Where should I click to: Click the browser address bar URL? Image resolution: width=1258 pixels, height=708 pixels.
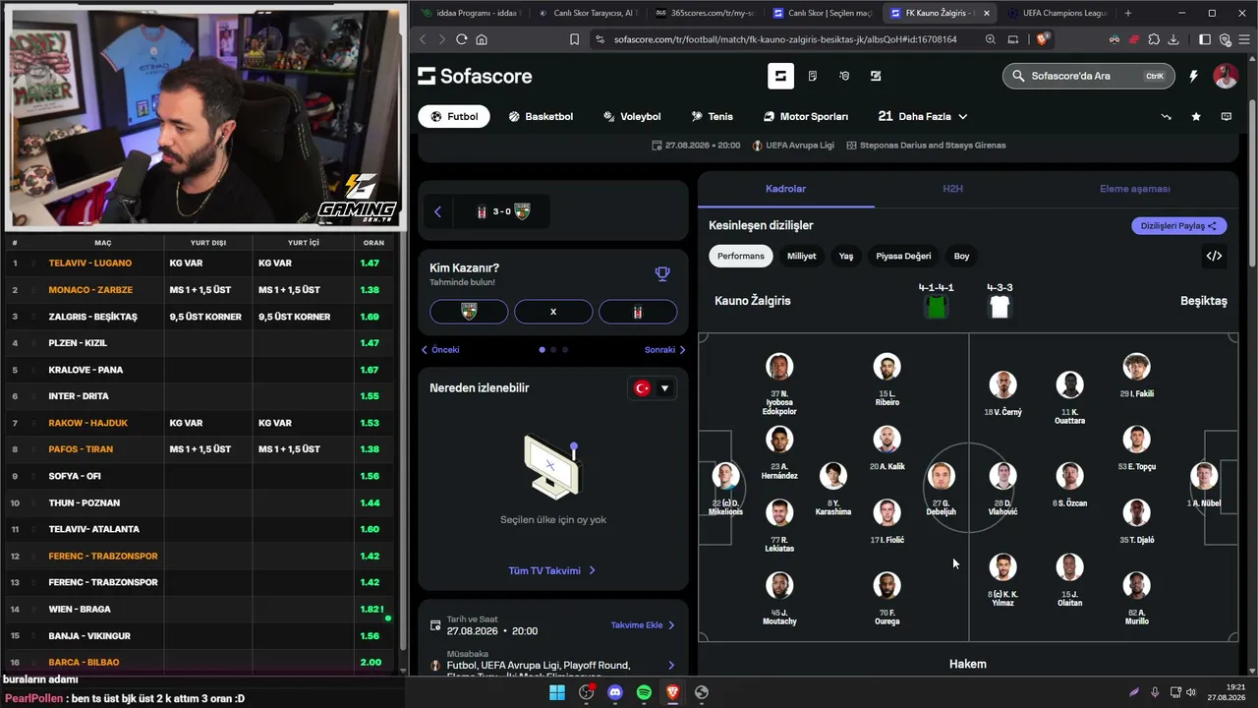point(785,39)
